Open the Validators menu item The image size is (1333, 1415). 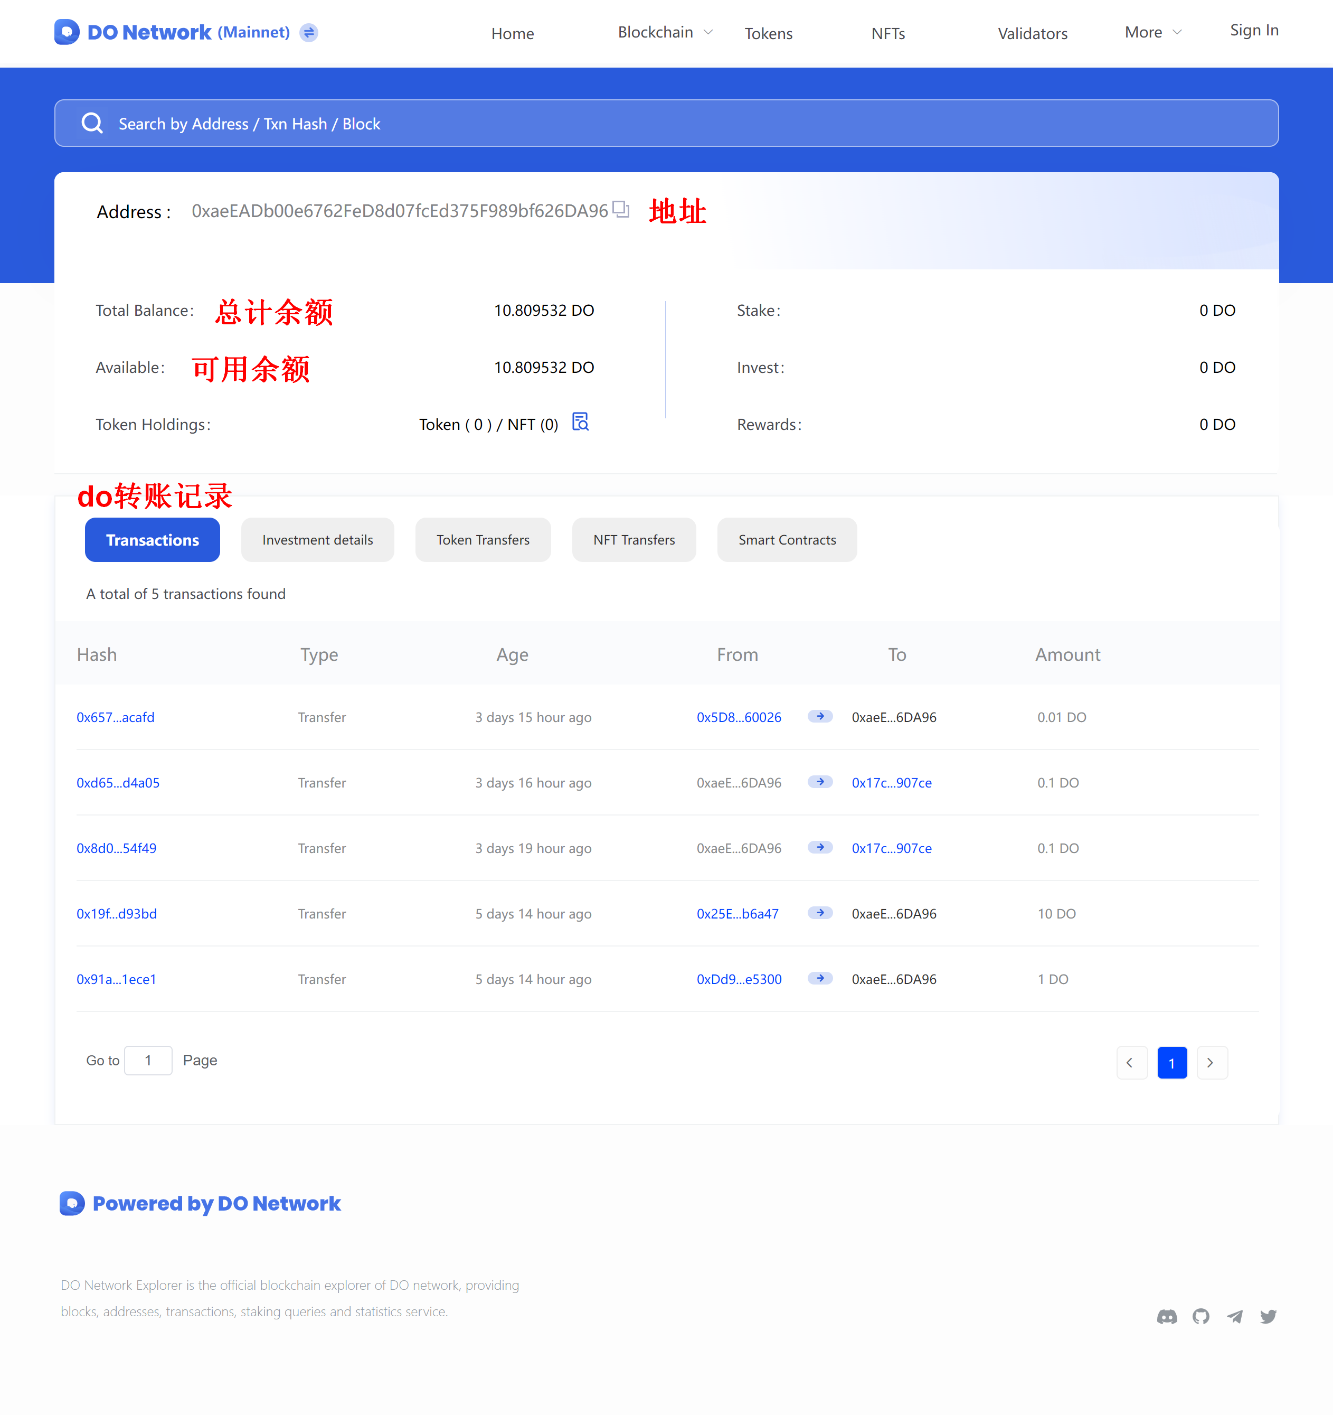tap(1032, 33)
